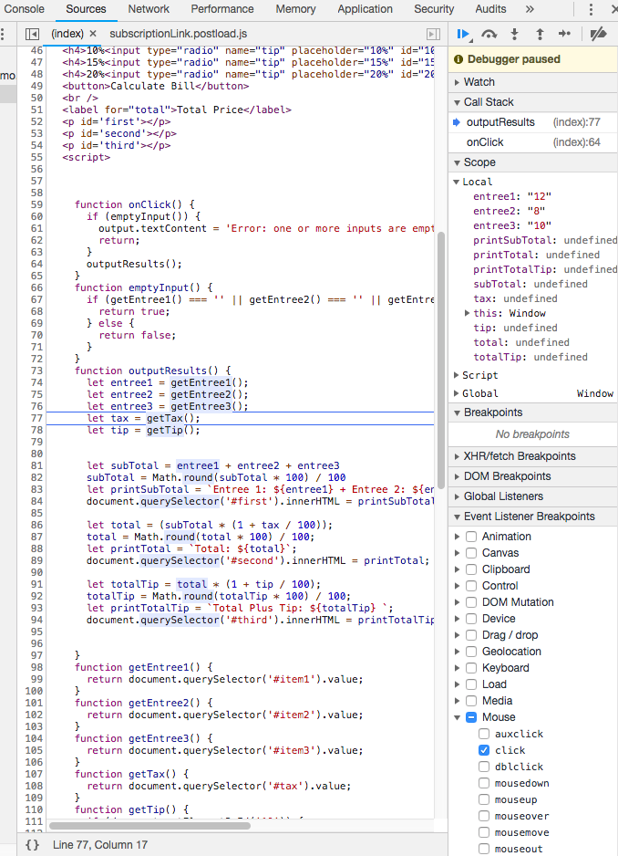Viewport: 618px width, 856px height.
Task: Click the step into function icon
Action: click(514, 34)
